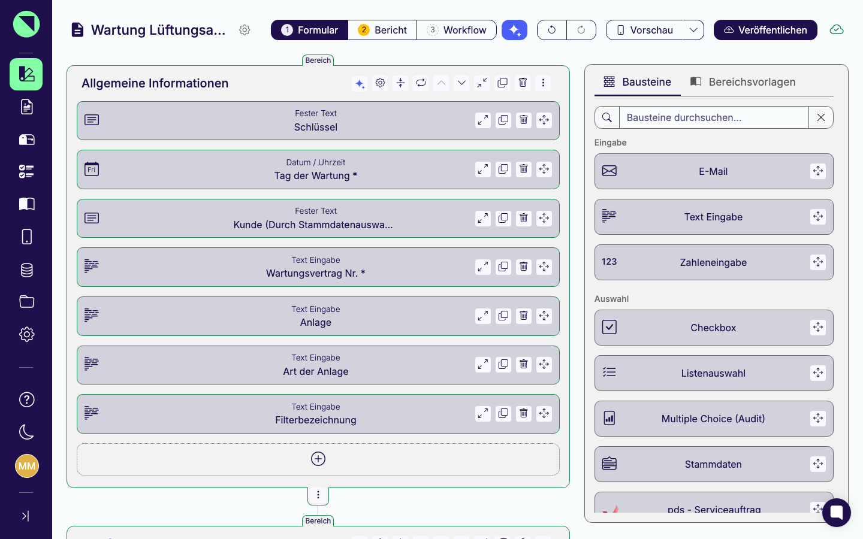This screenshot has width=863, height=539.
Task: Open the book icon in the sidebar
Action: (x=26, y=204)
